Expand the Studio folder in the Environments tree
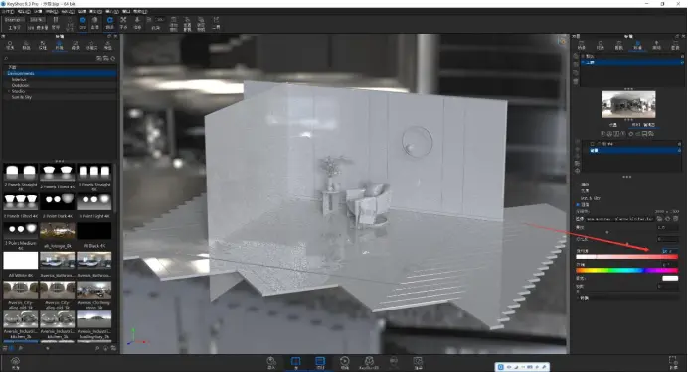 pyautogui.click(x=9, y=91)
